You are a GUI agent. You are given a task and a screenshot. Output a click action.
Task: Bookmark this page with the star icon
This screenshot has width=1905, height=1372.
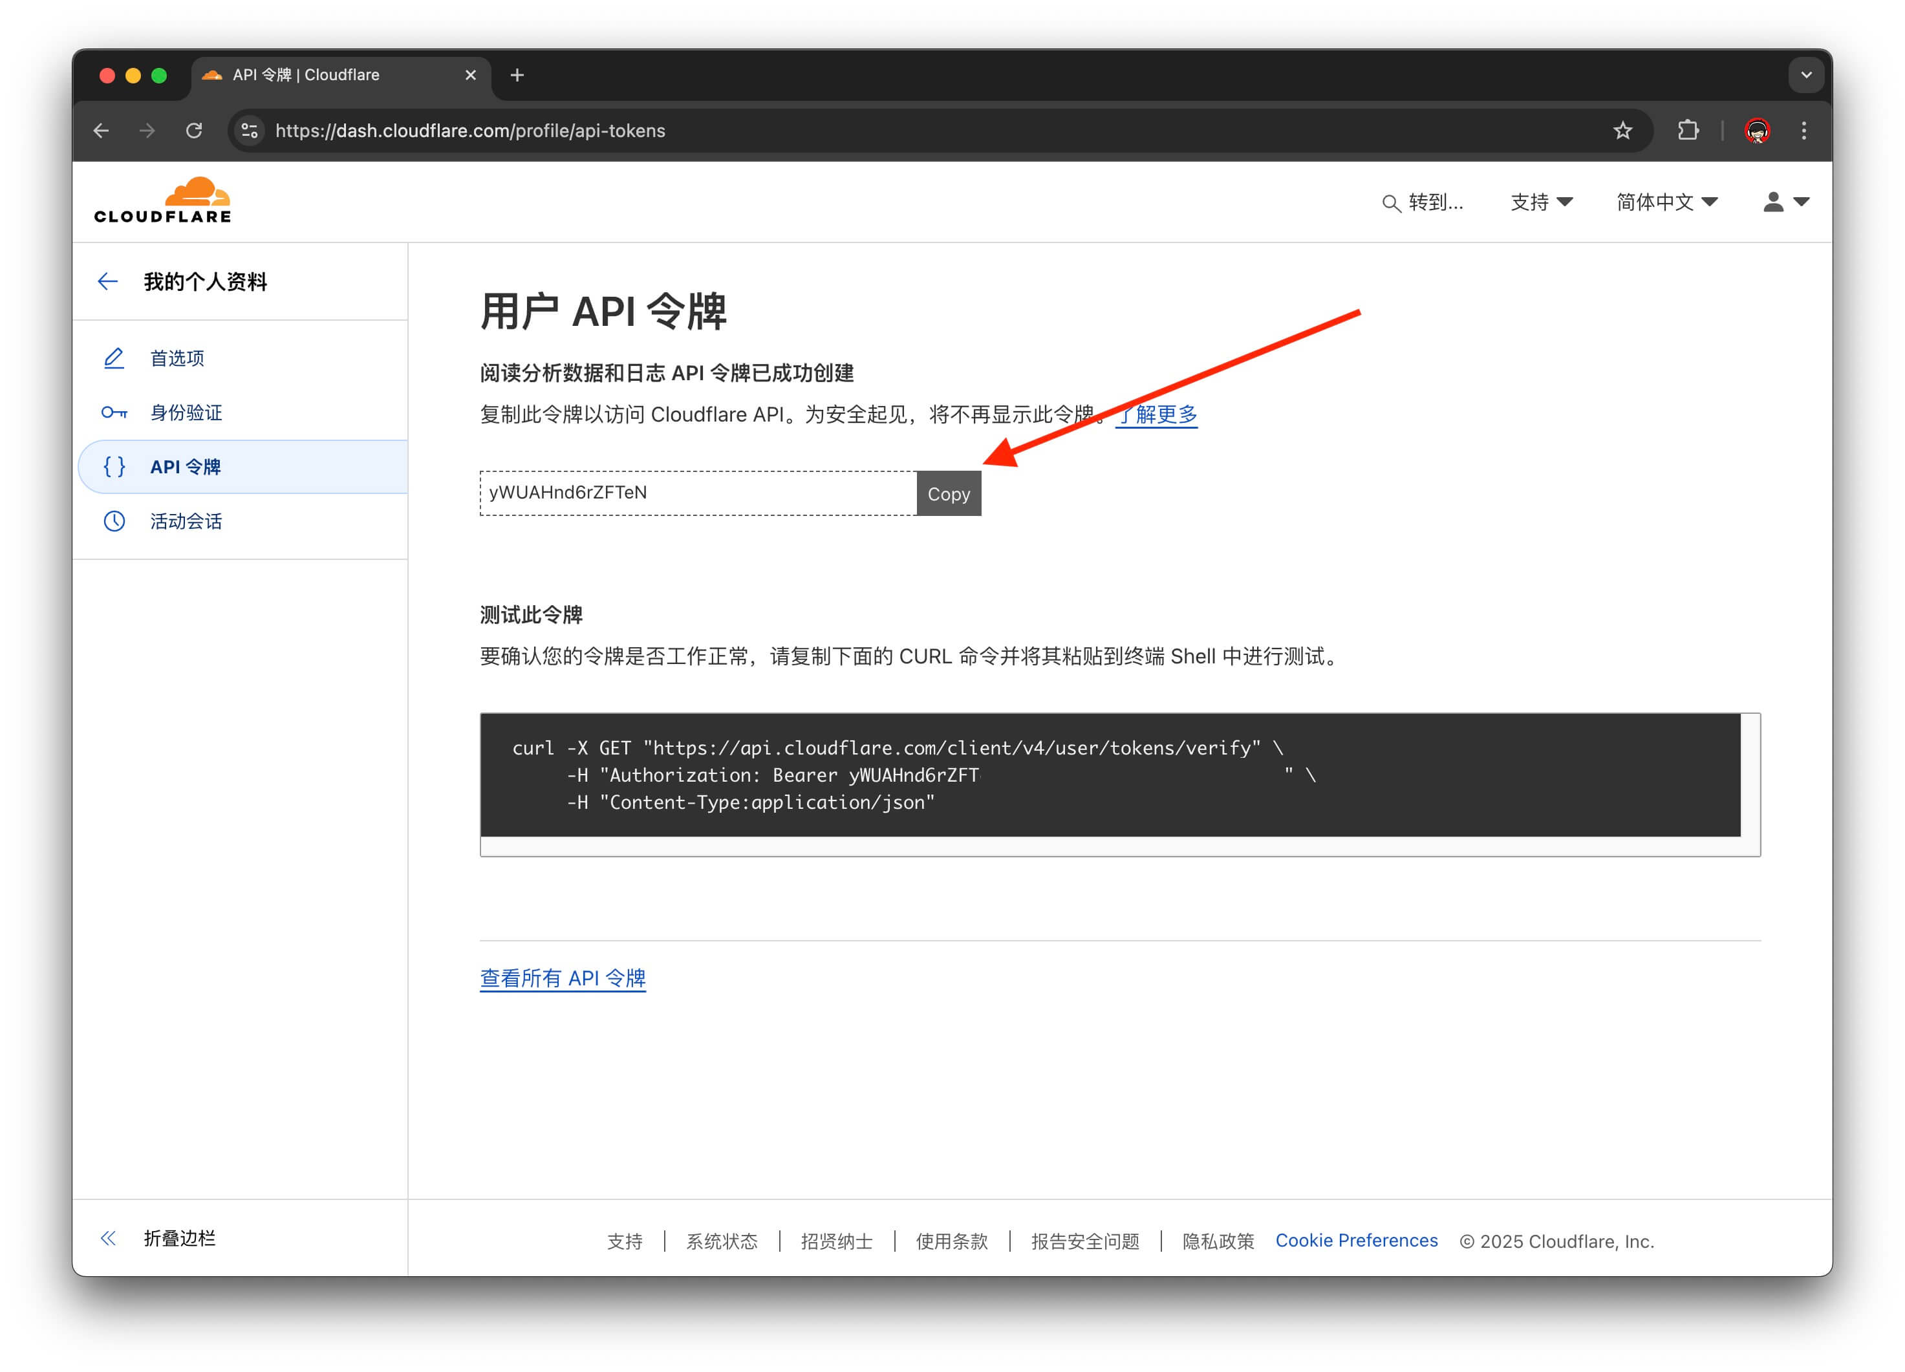(x=1622, y=131)
